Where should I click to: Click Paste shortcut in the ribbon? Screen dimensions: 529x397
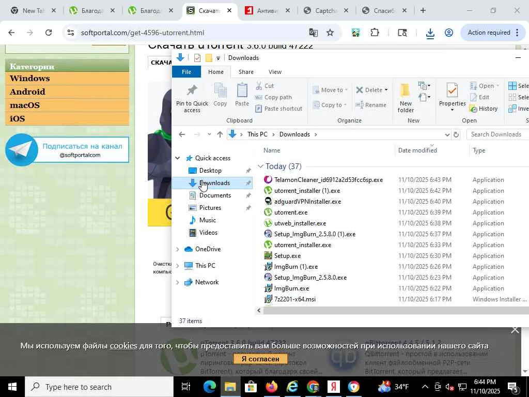click(x=279, y=109)
